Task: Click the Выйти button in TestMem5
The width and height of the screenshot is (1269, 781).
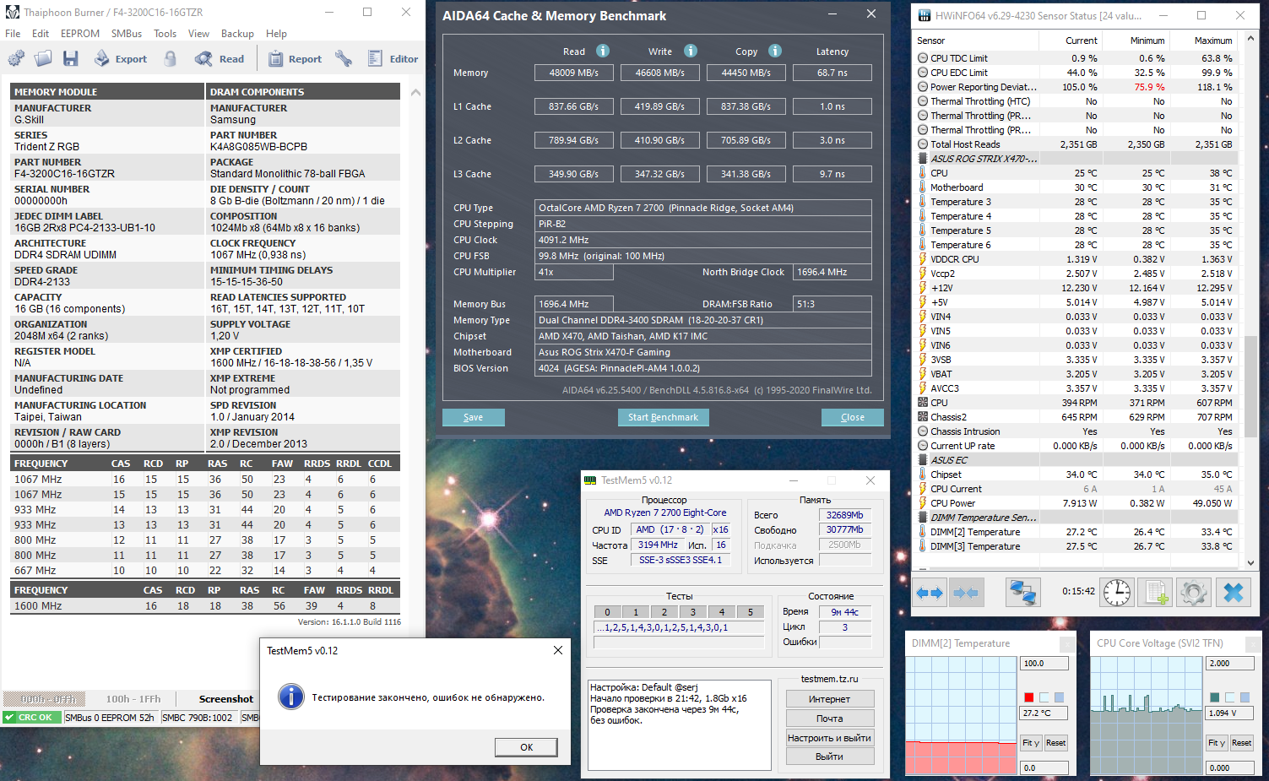Action: pos(830,757)
